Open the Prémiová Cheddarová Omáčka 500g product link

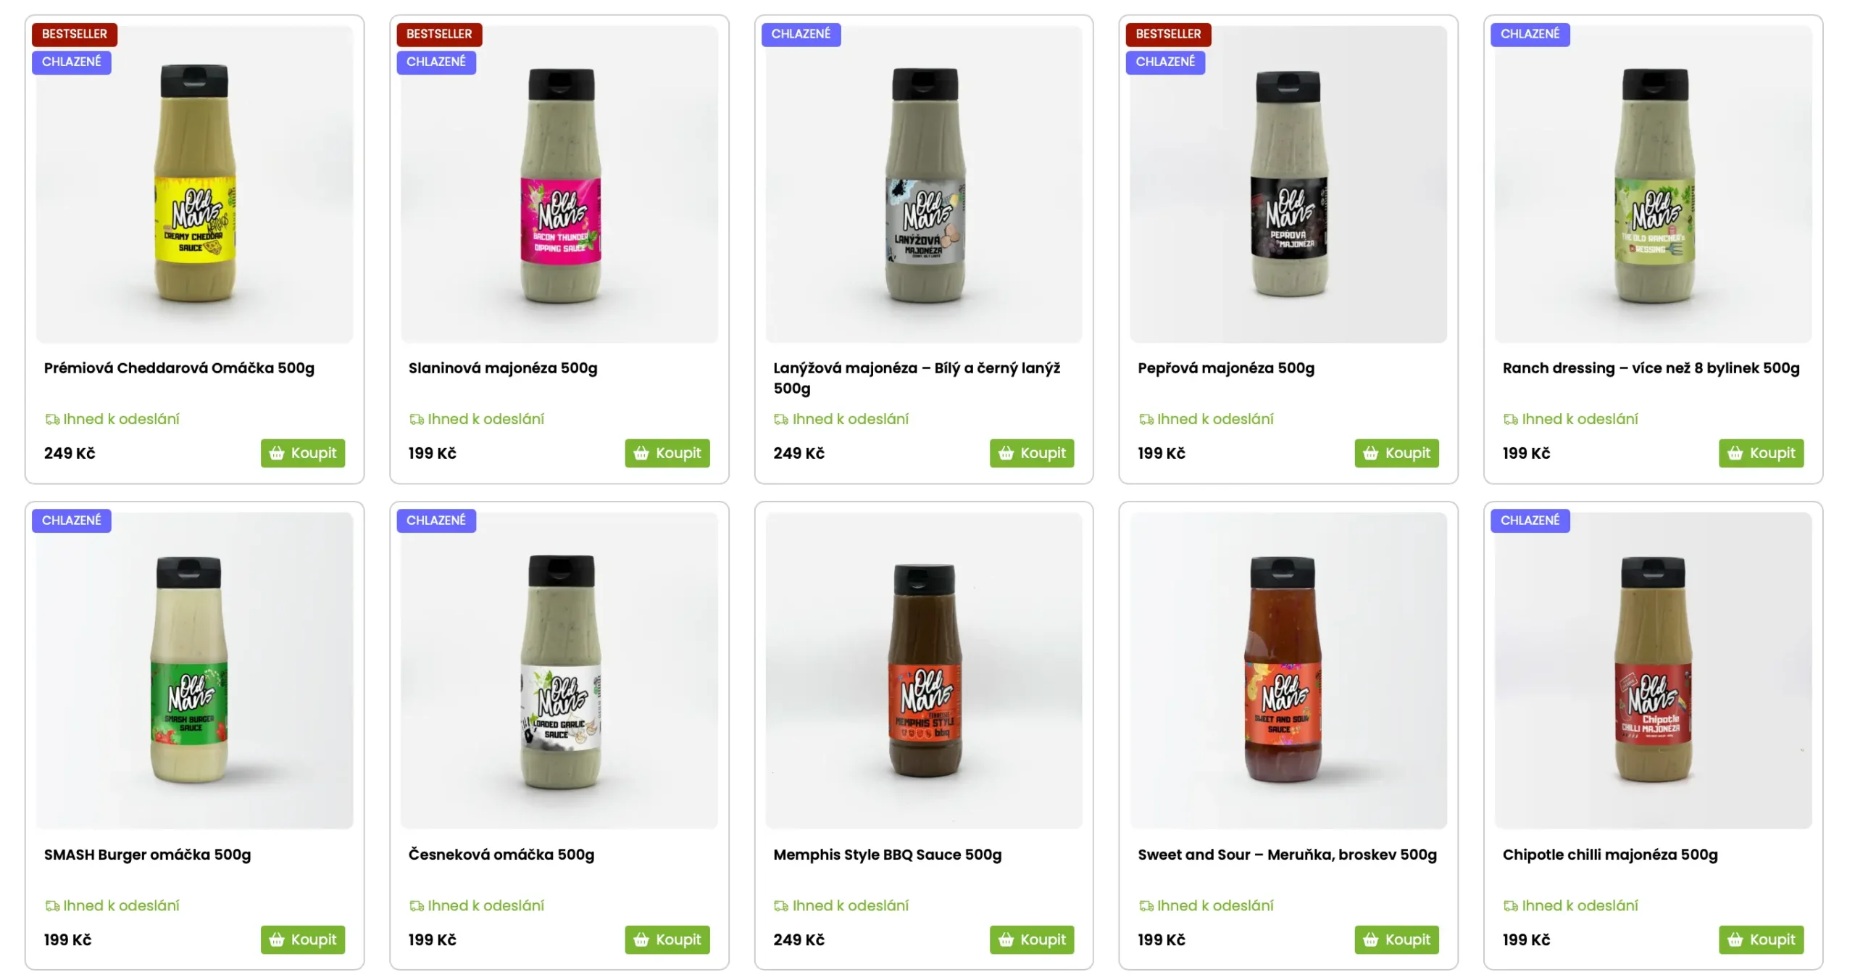pyautogui.click(x=179, y=368)
